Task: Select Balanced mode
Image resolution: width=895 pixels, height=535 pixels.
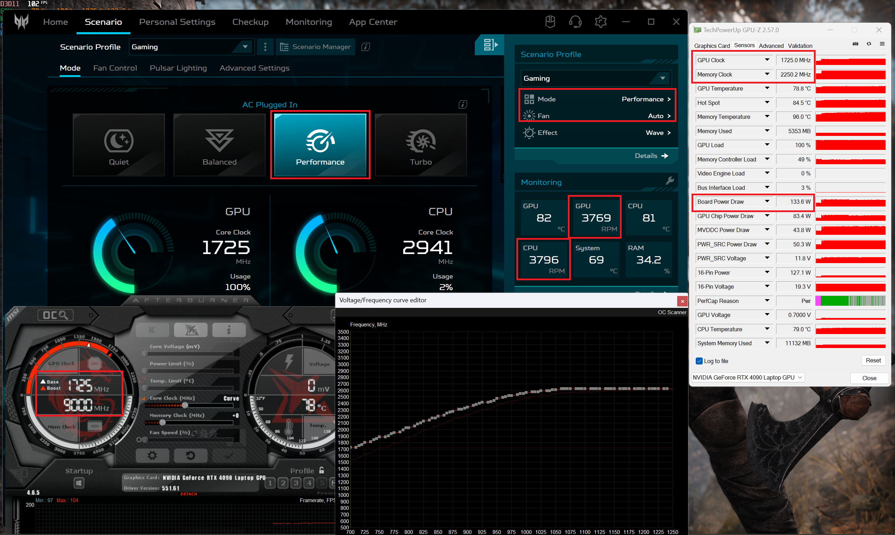Action: (x=219, y=145)
